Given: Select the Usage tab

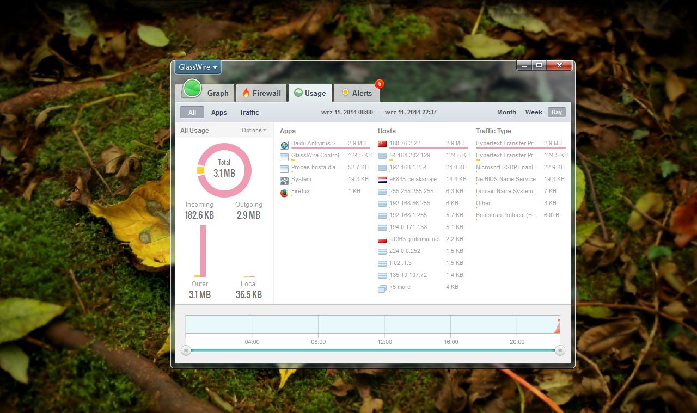Looking at the screenshot, I should click(310, 93).
